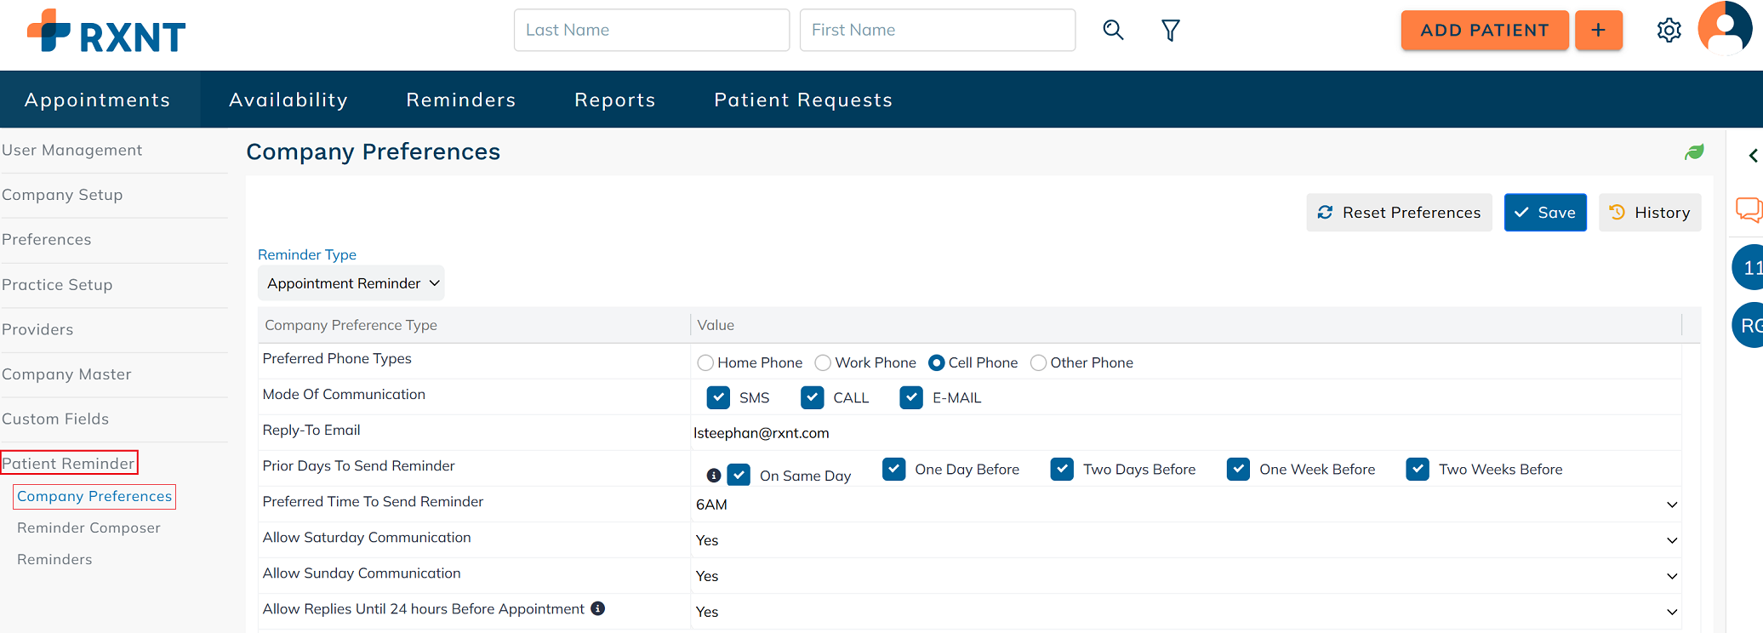This screenshot has width=1763, height=633.
Task: Click info icon for Allow Replies row
Action: 598,608
